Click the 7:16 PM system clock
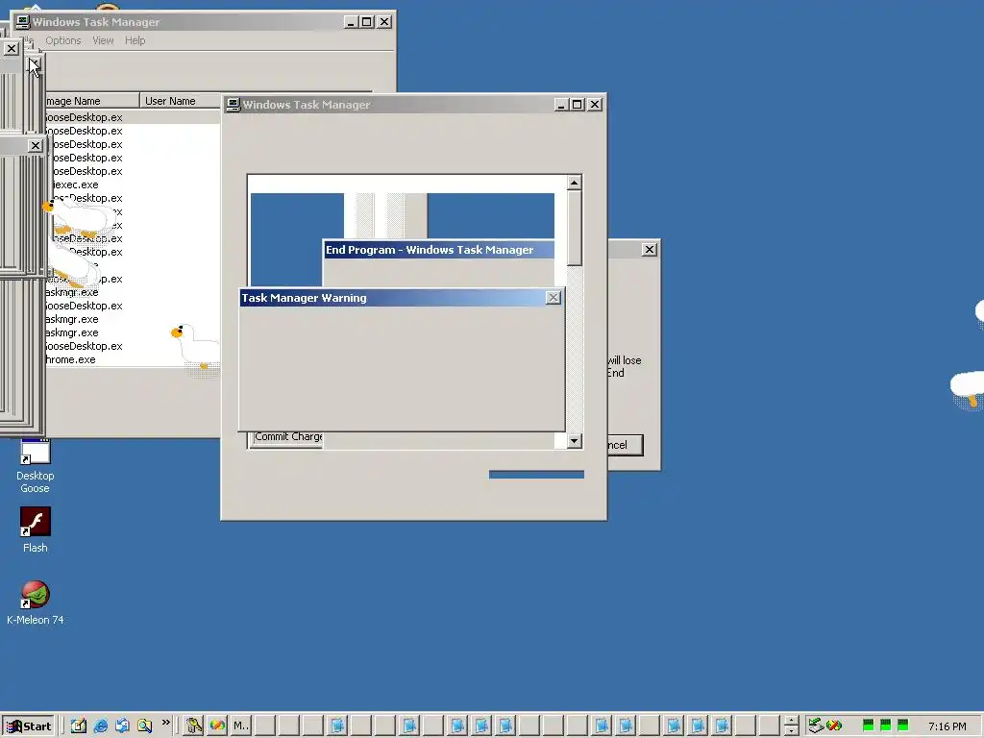 [x=947, y=726]
